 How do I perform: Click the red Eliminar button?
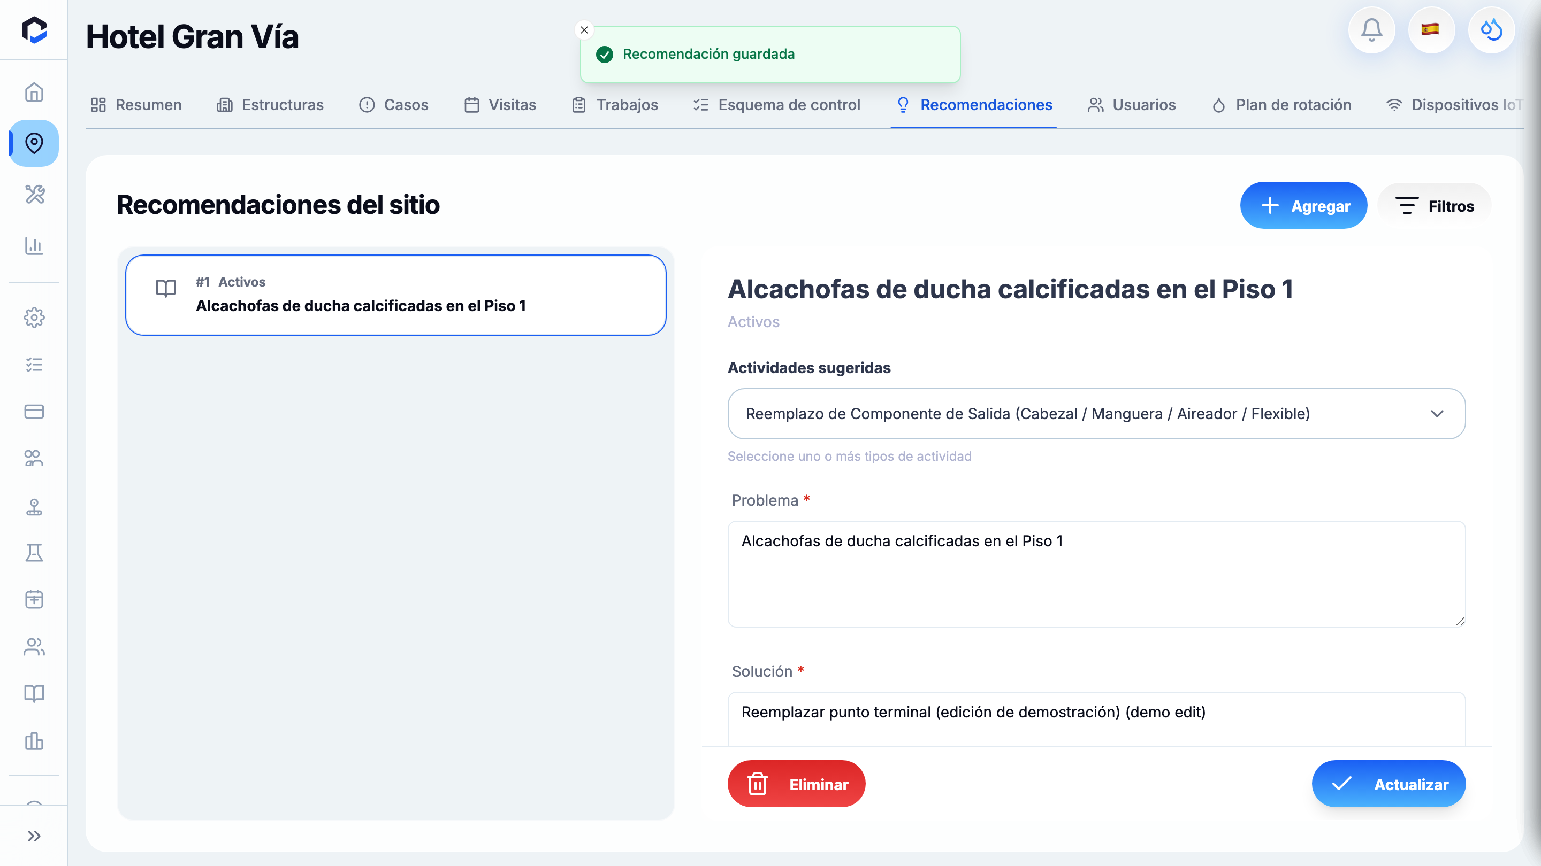pos(796,784)
